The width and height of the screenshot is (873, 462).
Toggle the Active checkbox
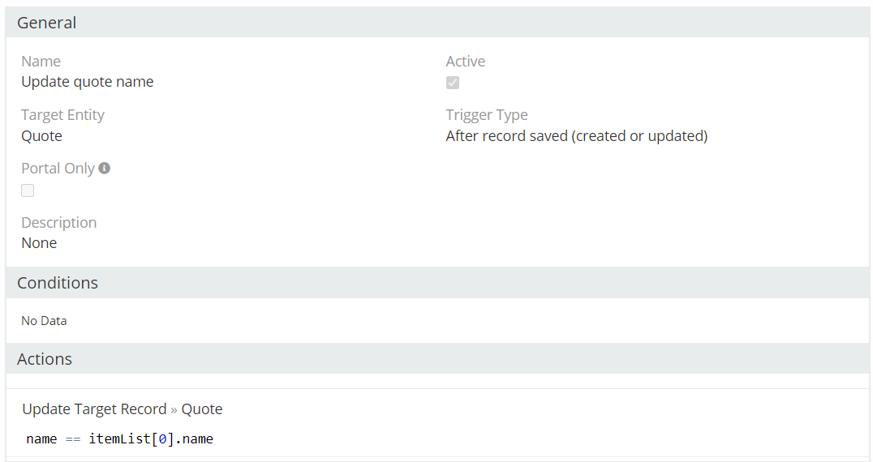[453, 83]
